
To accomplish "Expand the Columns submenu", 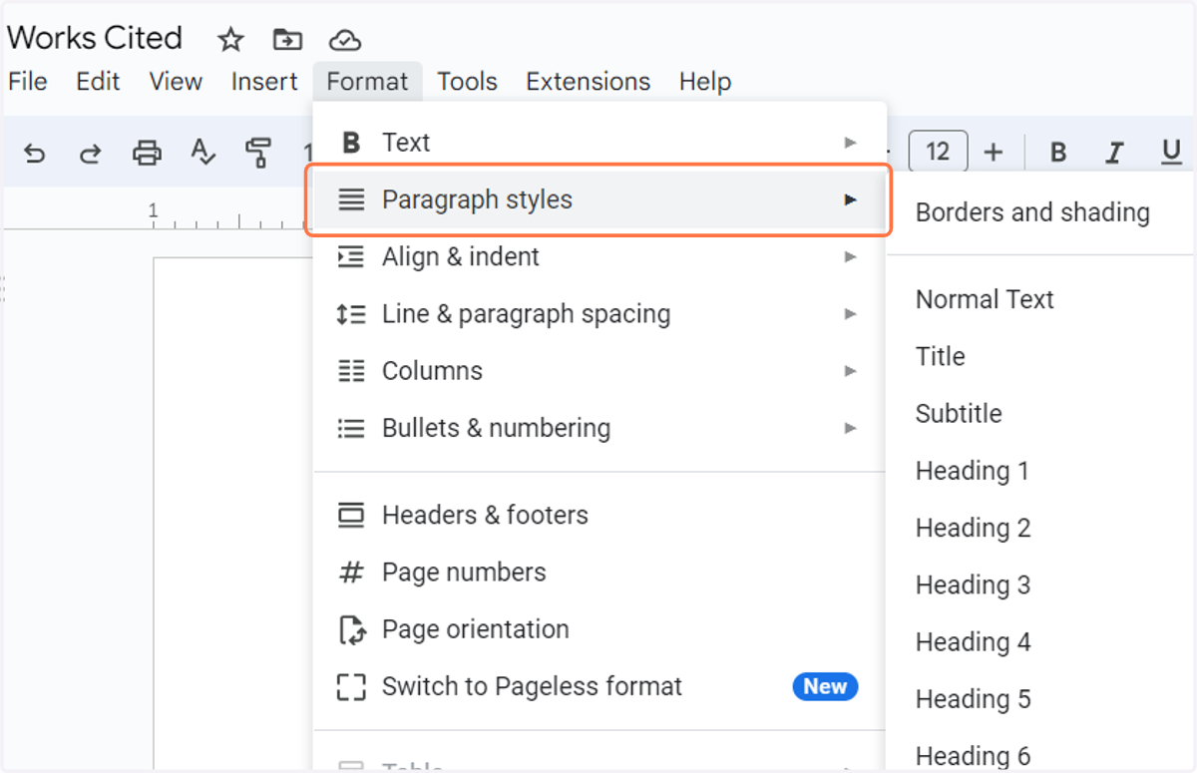I will click(x=599, y=371).
